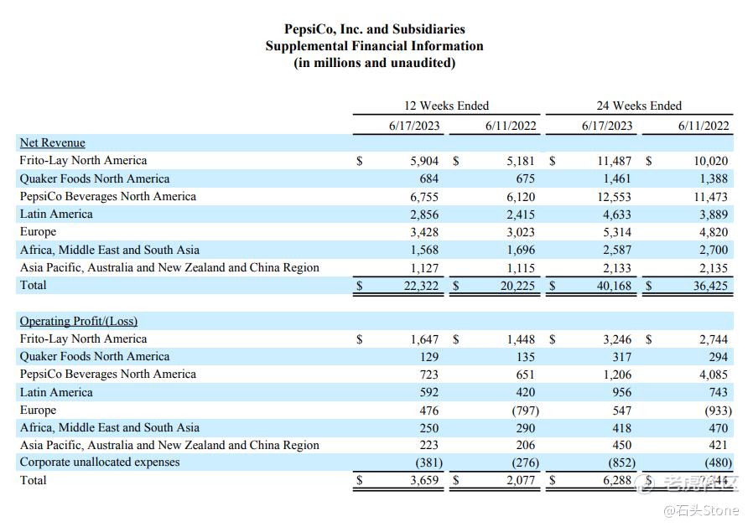Select total operating profit 2,077
Image resolution: width=753 pixels, height=527 pixels.
pos(521,480)
